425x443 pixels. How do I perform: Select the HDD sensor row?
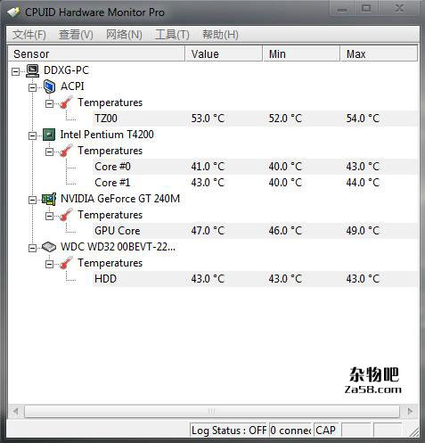coord(256,279)
